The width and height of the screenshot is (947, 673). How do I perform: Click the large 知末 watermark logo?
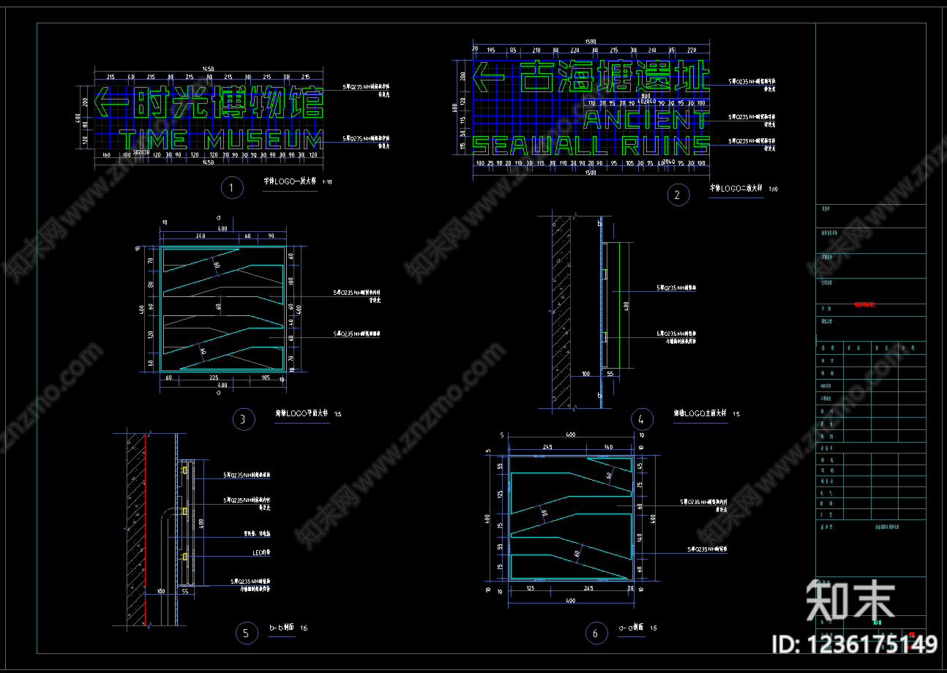tap(850, 601)
